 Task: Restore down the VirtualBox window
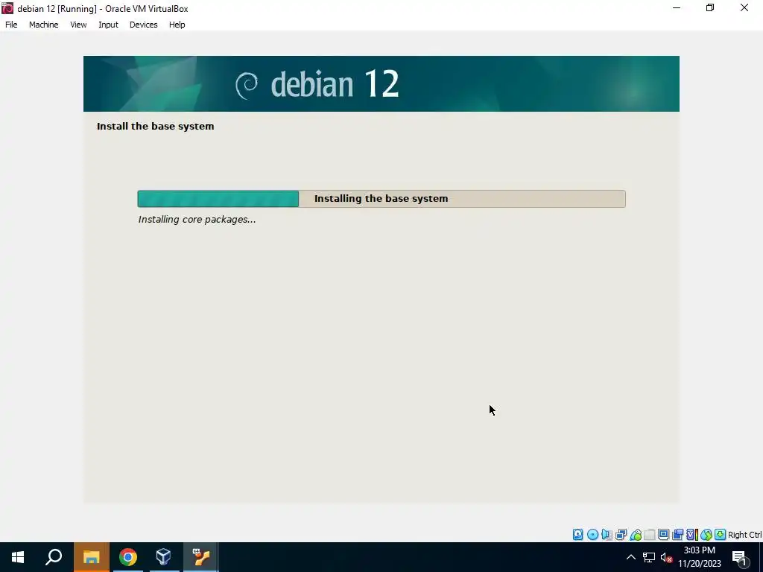(710, 7)
